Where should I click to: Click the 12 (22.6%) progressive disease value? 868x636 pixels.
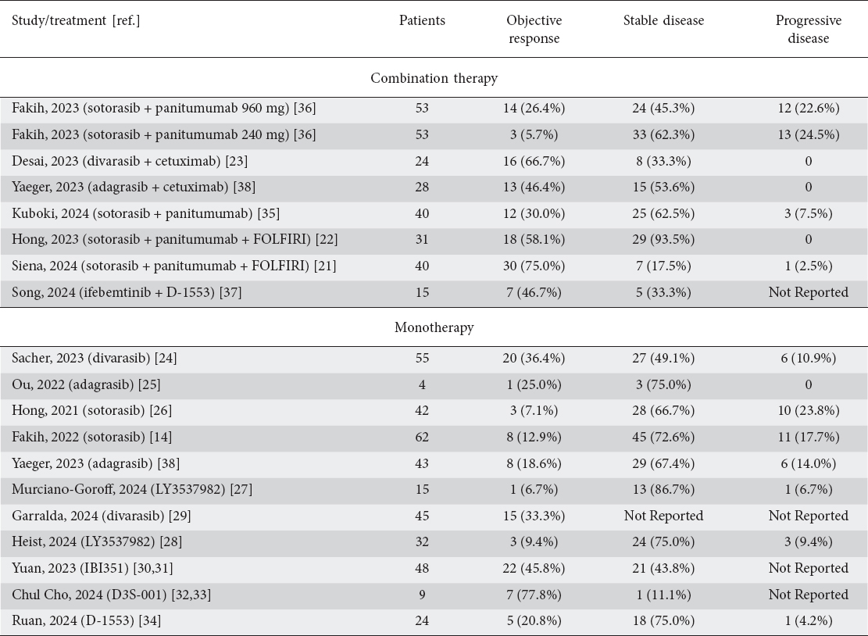[x=808, y=109]
